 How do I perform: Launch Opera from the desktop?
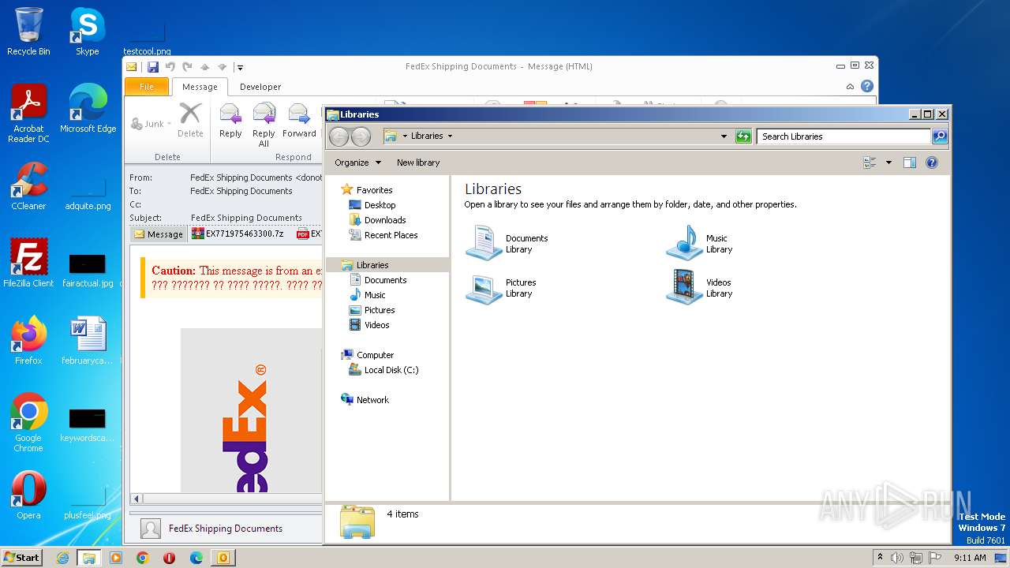click(x=28, y=495)
